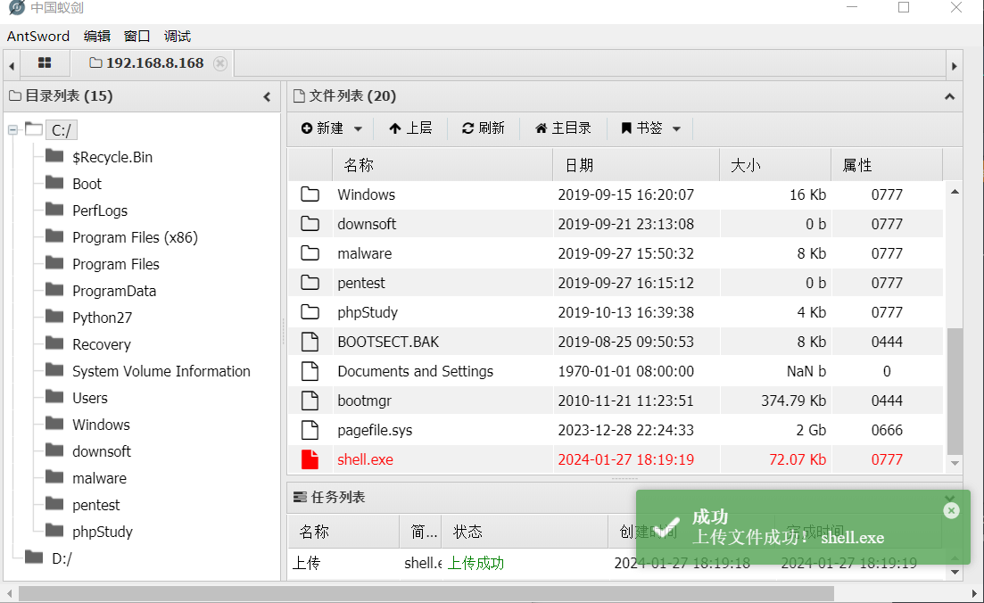Image resolution: width=984 pixels, height=603 pixels.
Task: Click the red shell.exe file icon
Action: point(310,459)
